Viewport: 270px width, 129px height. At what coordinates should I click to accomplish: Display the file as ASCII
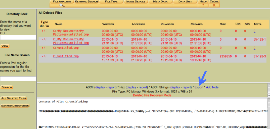tap(100, 87)
